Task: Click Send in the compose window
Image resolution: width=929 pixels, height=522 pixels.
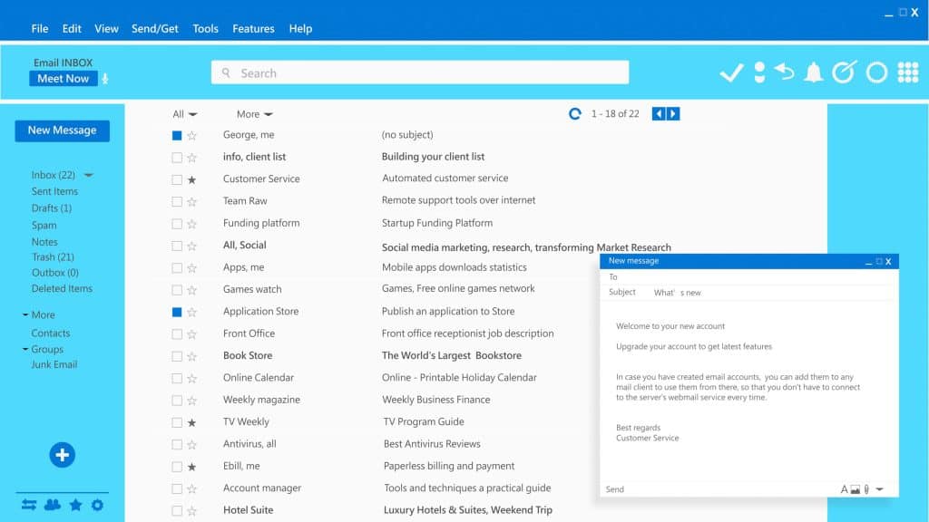Action: (x=614, y=488)
